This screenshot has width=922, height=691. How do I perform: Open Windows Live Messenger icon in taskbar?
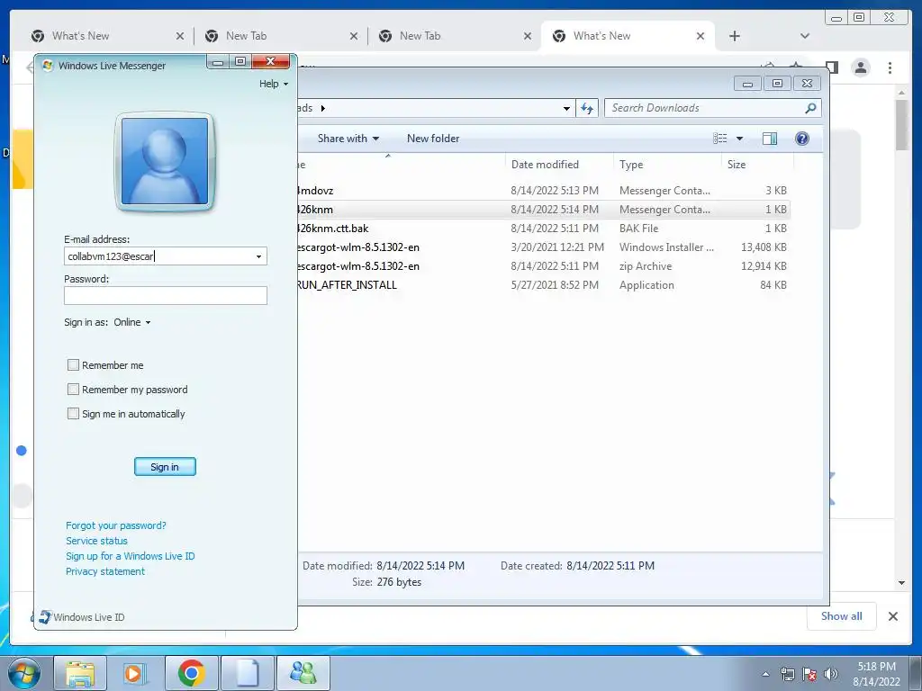tap(303, 673)
